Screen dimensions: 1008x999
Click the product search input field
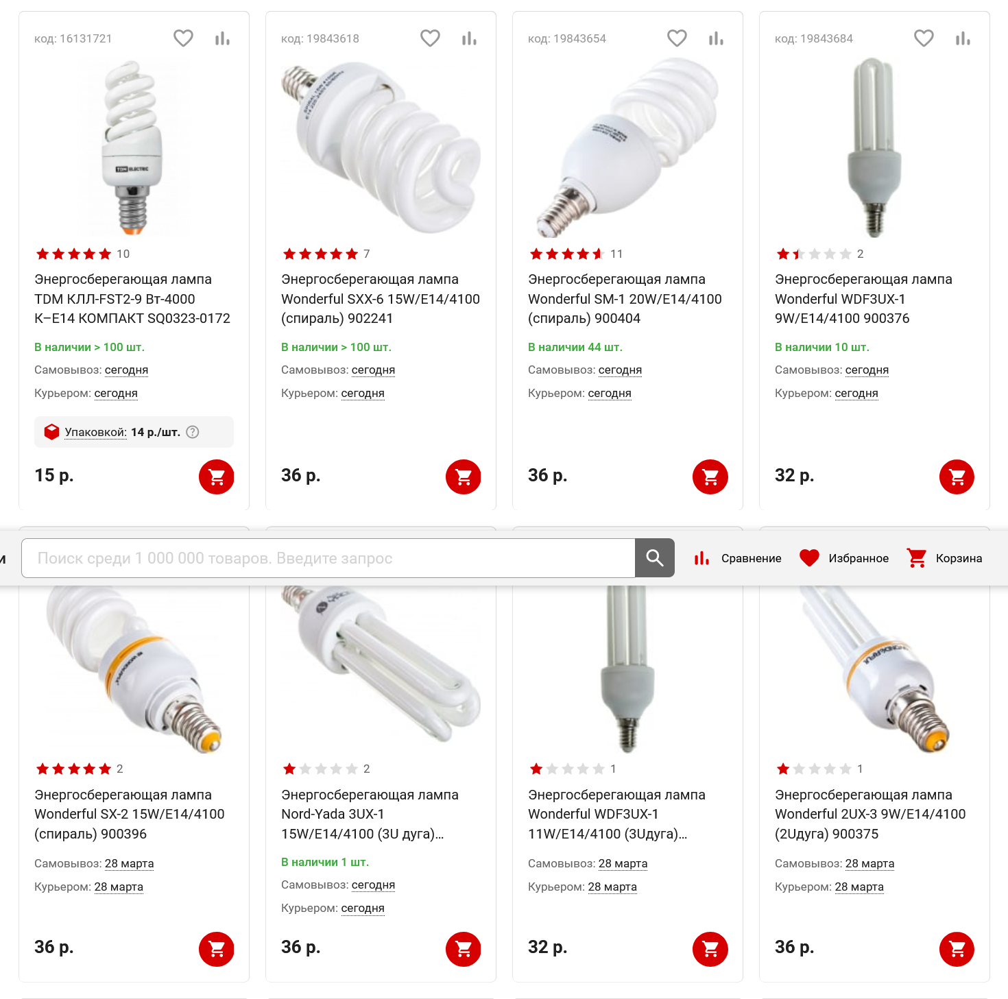coord(328,558)
